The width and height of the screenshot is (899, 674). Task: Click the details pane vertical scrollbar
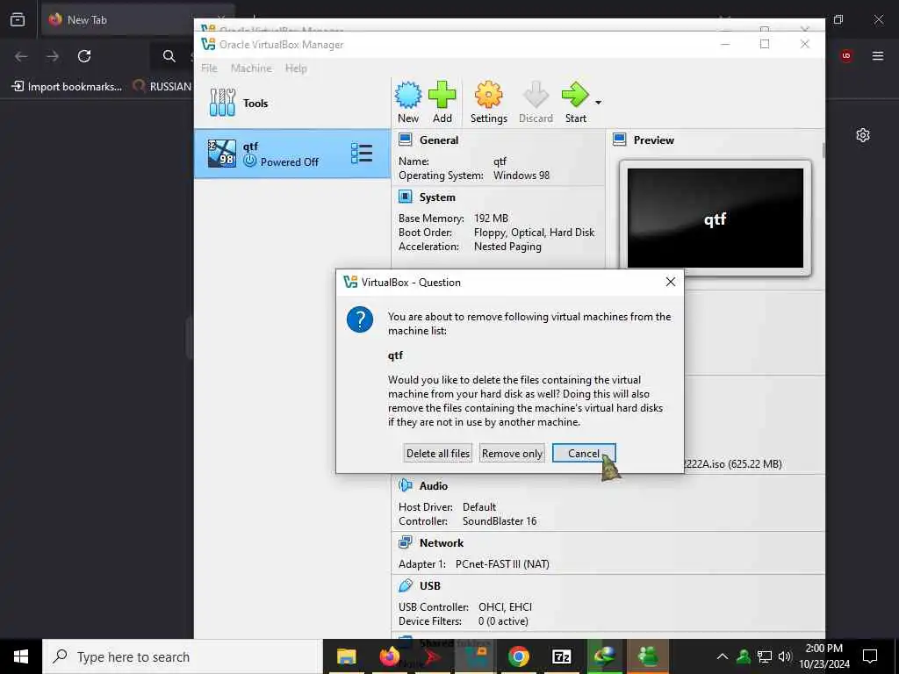click(x=823, y=150)
